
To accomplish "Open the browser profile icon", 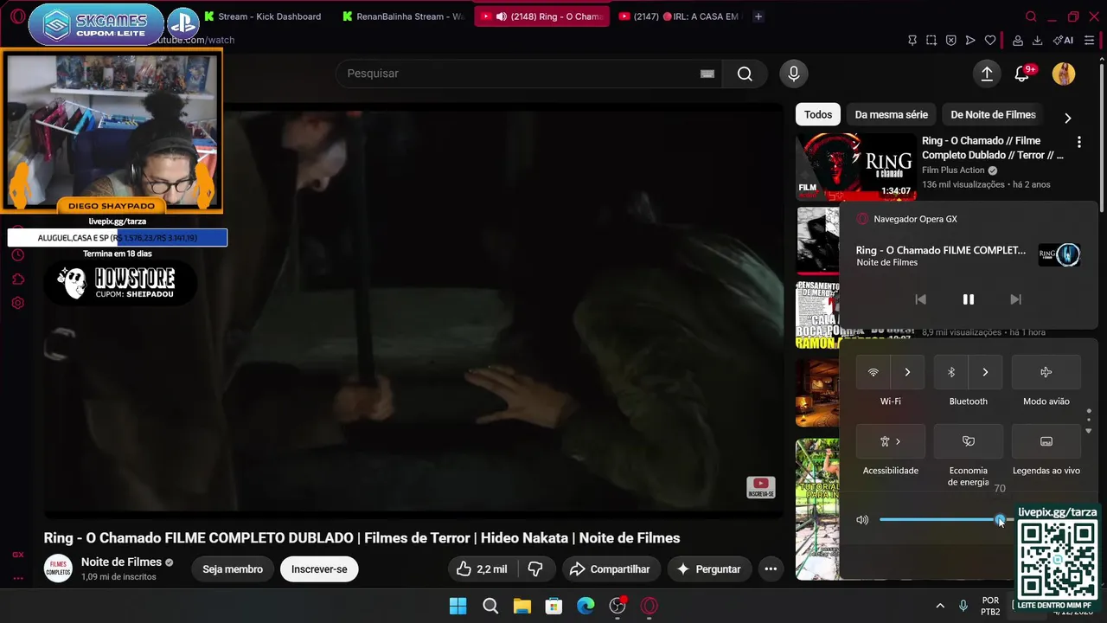I will (x=1018, y=40).
